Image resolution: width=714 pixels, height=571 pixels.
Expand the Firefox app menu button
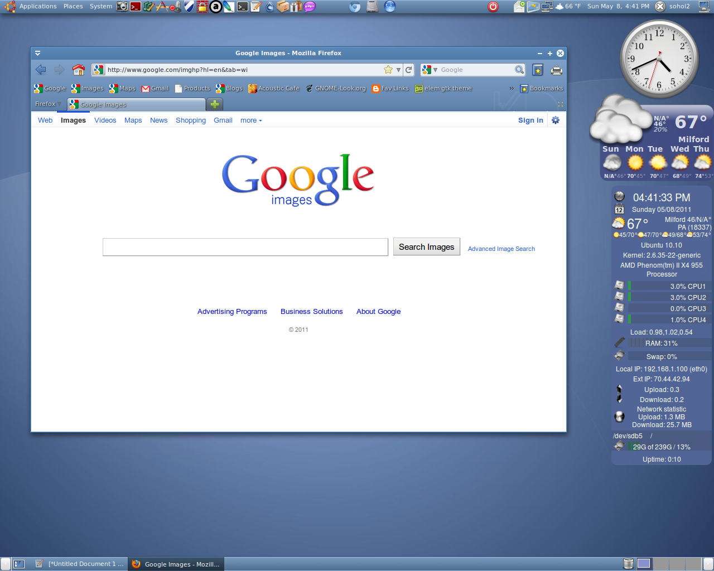(x=48, y=104)
